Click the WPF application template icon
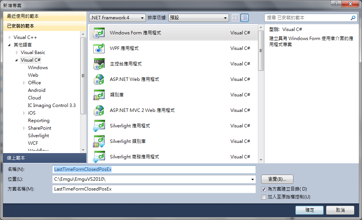This screenshot has width=362, height=220. [99, 48]
